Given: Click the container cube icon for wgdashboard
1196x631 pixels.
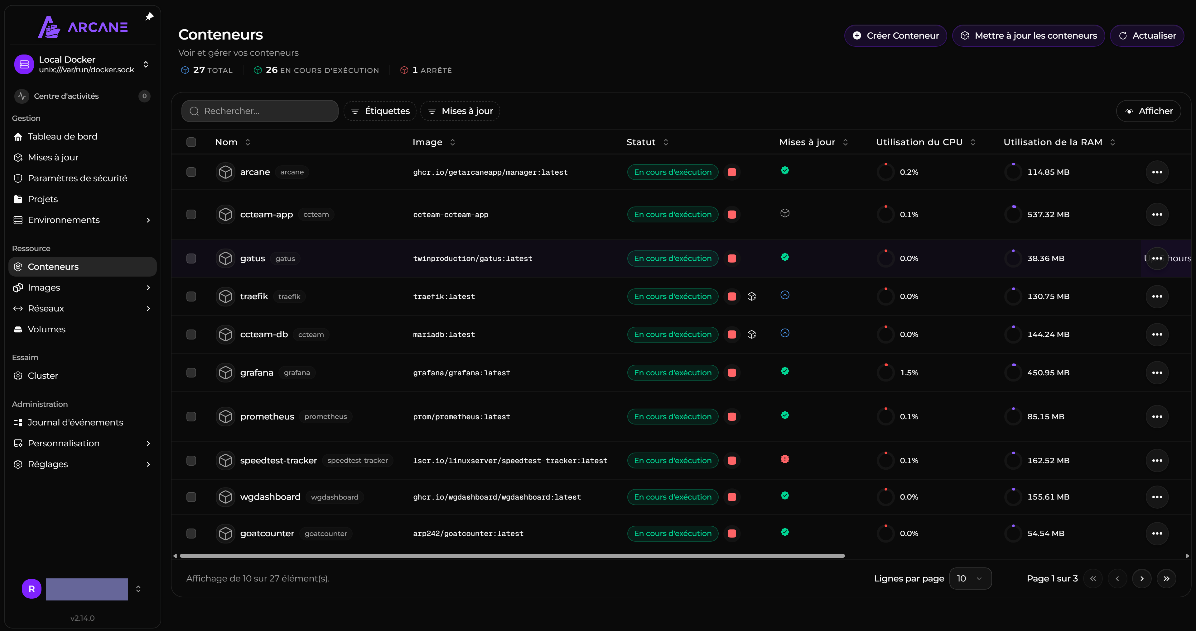Looking at the screenshot, I should 225,497.
